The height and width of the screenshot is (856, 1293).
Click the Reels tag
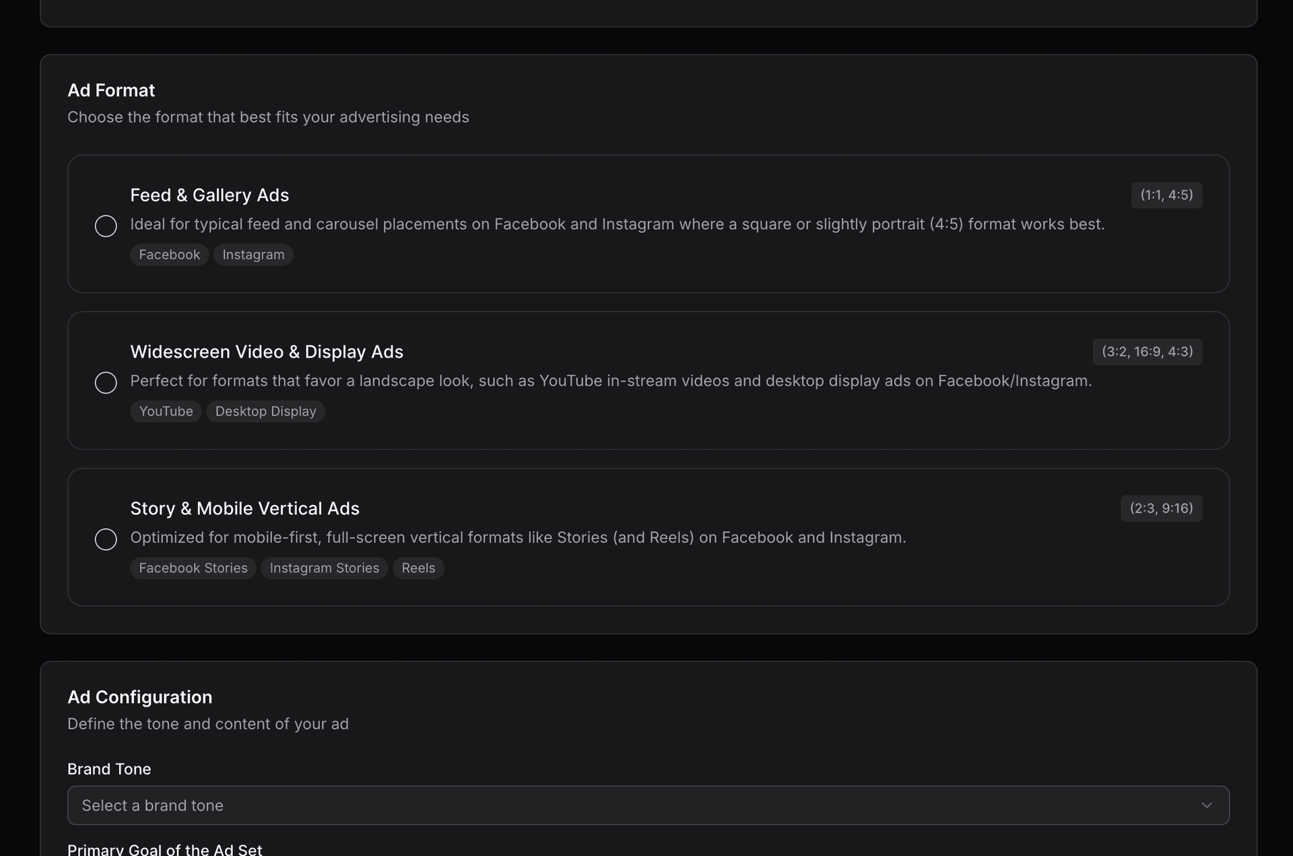tap(418, 568)
